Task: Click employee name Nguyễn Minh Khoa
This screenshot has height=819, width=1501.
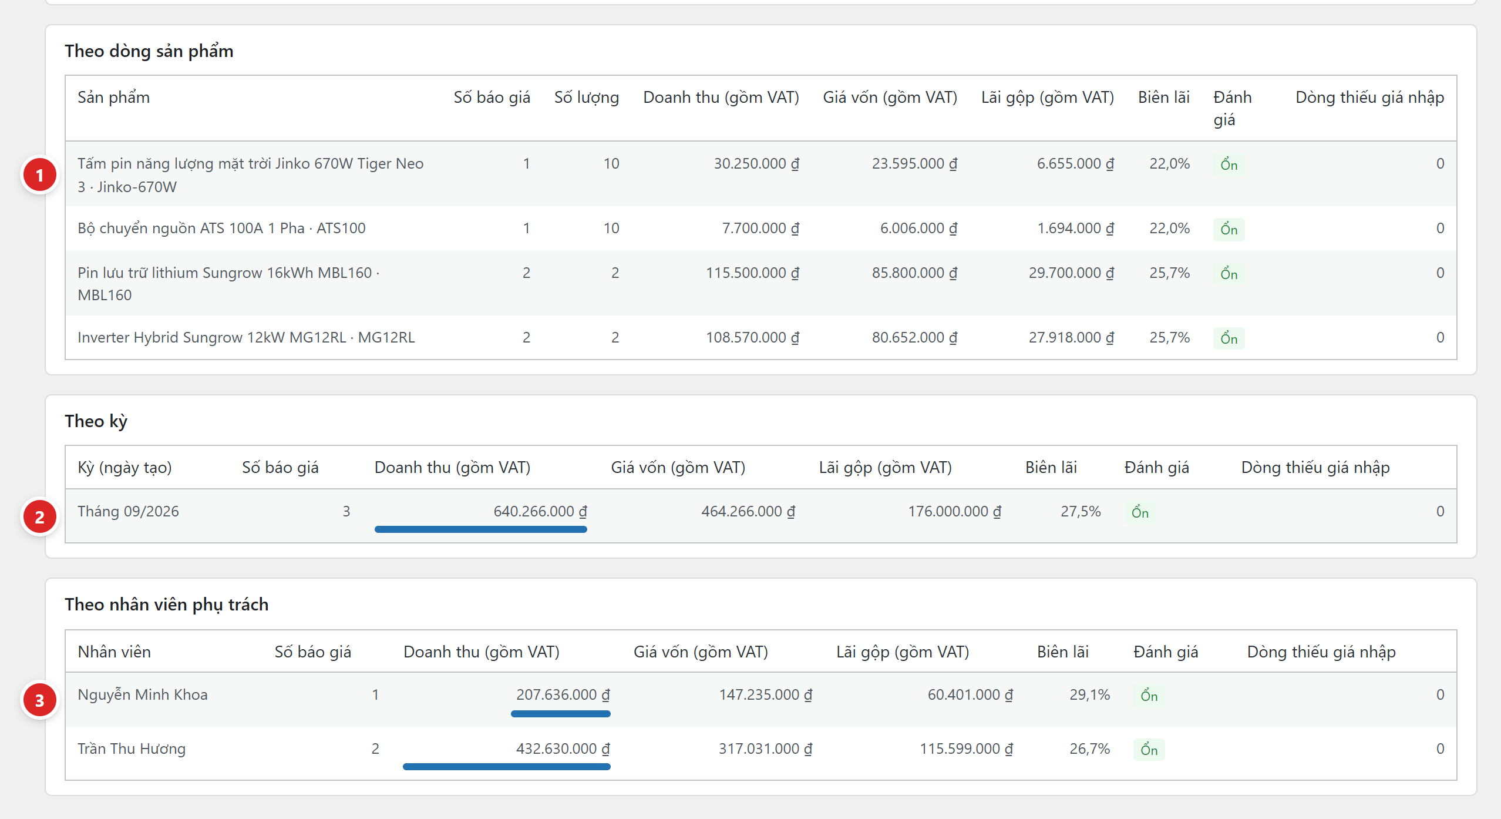Action: [x=143, y=694]
